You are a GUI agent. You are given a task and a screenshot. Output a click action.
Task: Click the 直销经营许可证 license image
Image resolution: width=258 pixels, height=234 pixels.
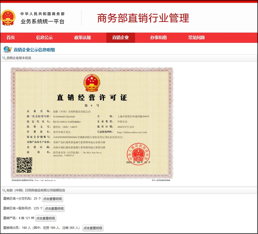tap(92, 123)
